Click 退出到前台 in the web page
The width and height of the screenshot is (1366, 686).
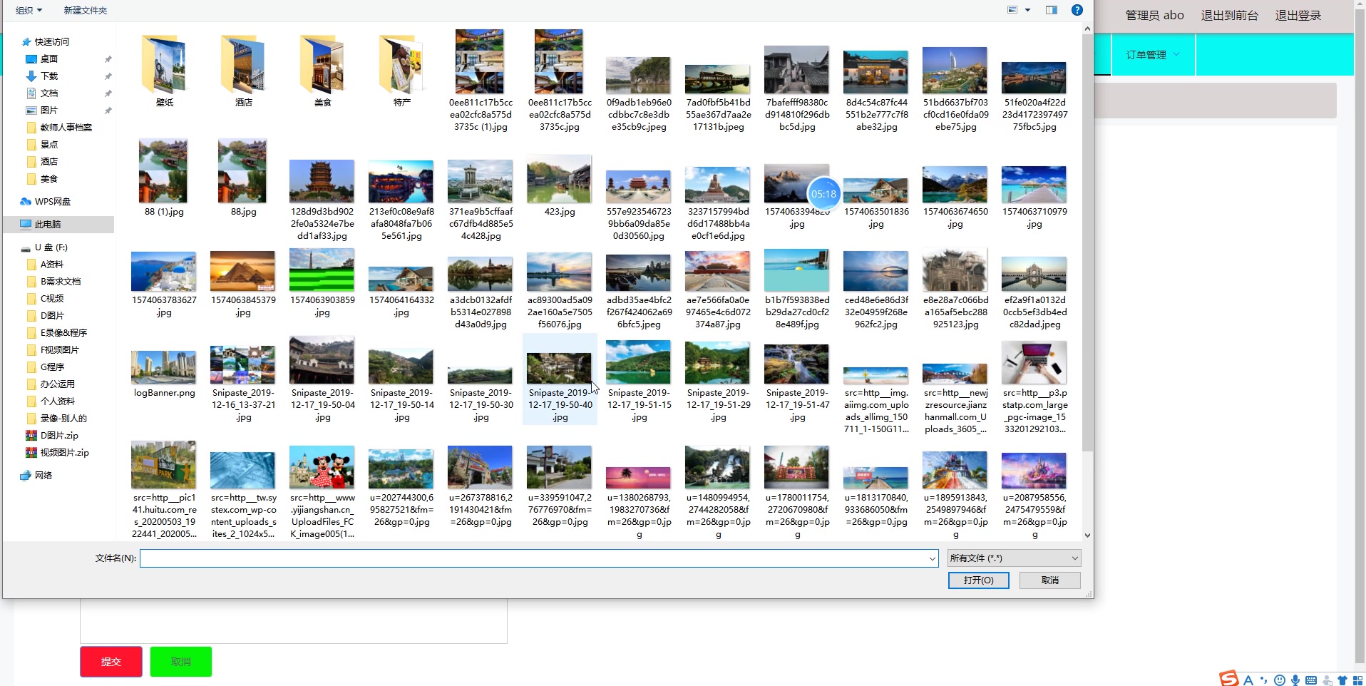[x=1230, y=16]
